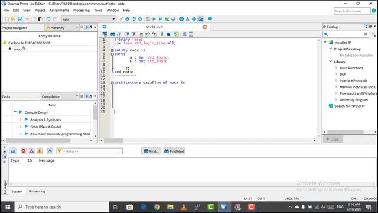Click search icon in Project Navigator header
The height and width of the screenshot is (213, 378).
tap(82, 27)
